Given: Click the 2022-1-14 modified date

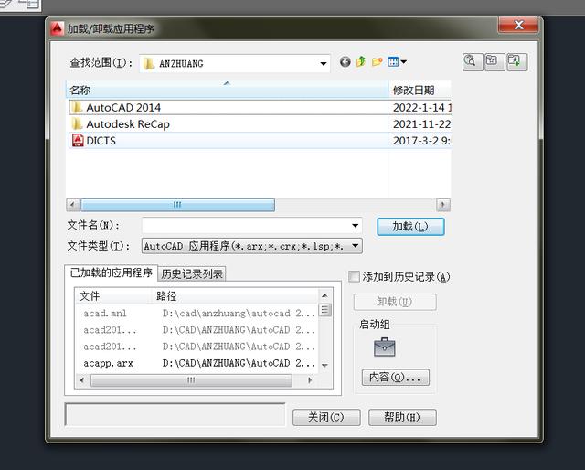Looking at the screenshot, I should click(x=421, y=108).
